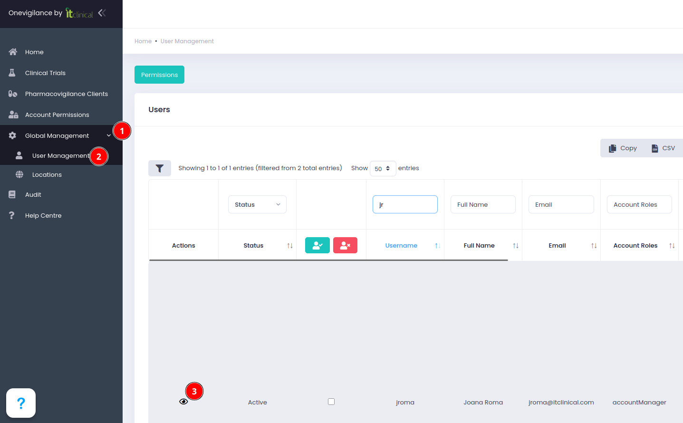The height and width of the screenshot is (423, 683).
Task: Collapse the Global Management menu chevron
Action: click(109, 135)
